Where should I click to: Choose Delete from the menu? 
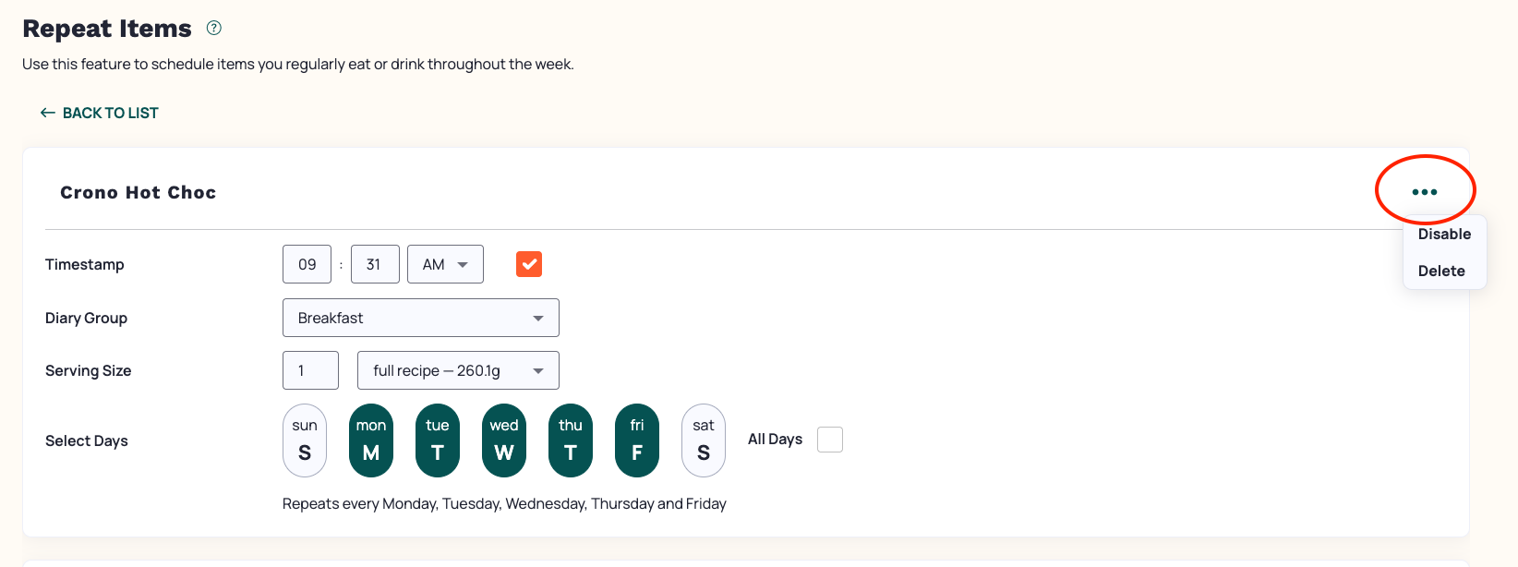pyautogui.click(x=1441, y=271)
